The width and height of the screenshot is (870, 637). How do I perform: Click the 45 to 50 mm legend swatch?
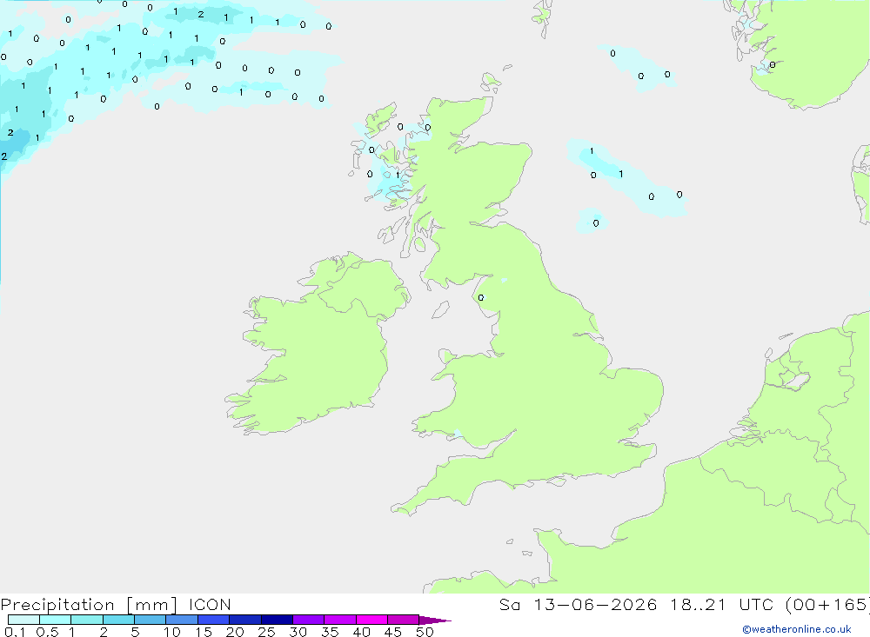coord(404,620)
